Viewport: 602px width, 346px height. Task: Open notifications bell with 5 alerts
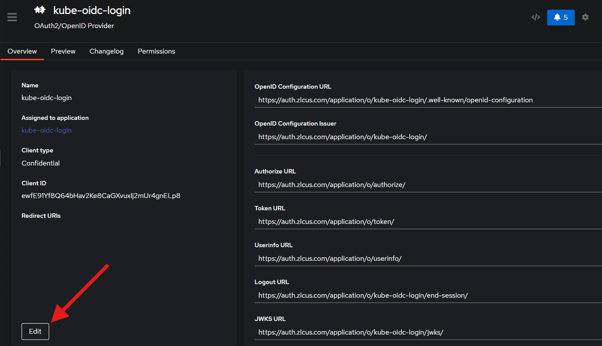[x=561, y=18]
